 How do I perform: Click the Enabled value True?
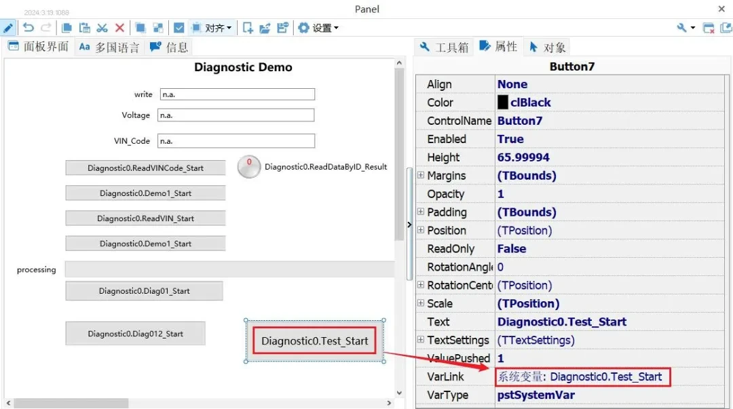(x=510, y=139)
